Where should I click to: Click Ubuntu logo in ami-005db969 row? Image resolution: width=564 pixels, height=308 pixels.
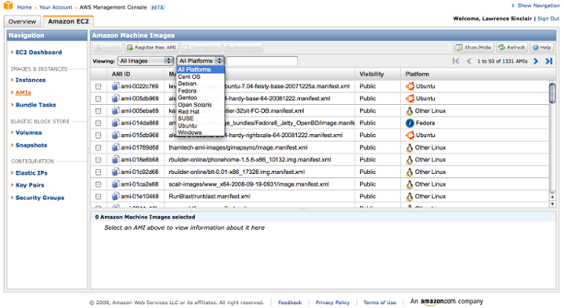[410, 99]
